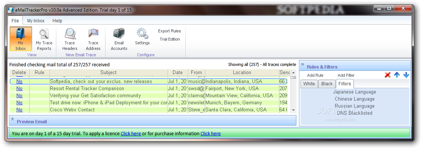
Task: Expand the Preview Email panel
Action: click(x=12, y=119)
